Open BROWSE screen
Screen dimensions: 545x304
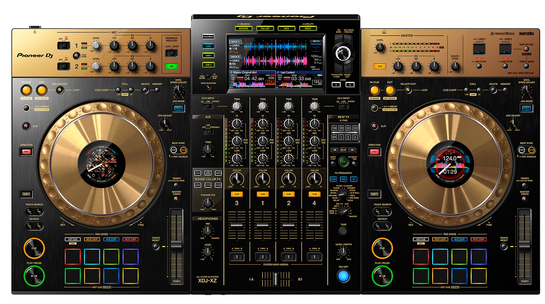[x=243, y=28]
